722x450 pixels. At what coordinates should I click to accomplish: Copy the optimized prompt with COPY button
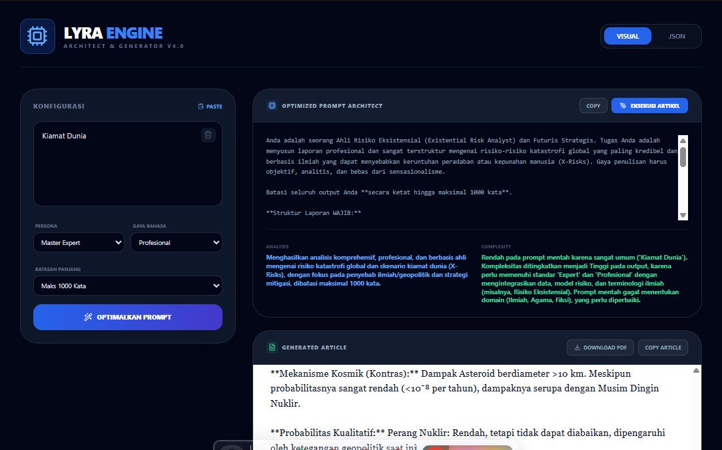point(593,106)
